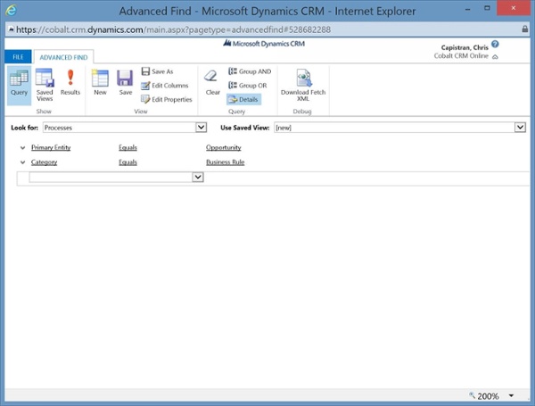Expand the Use Saved View dropdown

click(x=520, y=128)
